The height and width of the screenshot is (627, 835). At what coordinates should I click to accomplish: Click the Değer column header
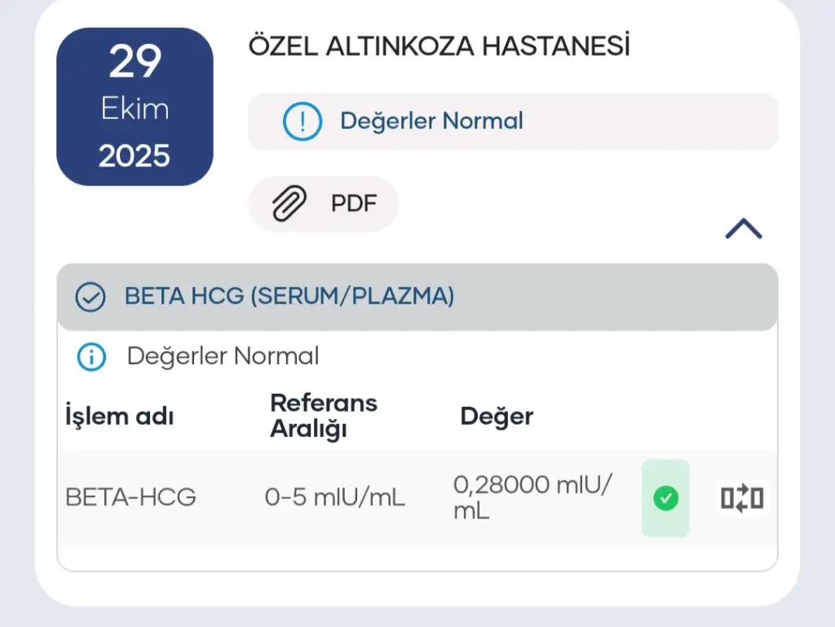tap(497, 416)
